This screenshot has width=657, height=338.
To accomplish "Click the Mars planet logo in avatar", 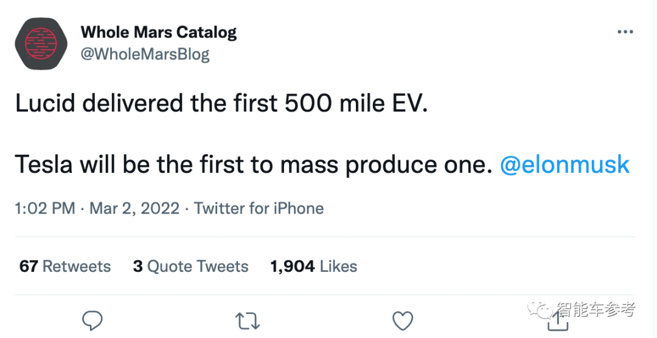I will [x=41, y=44].
